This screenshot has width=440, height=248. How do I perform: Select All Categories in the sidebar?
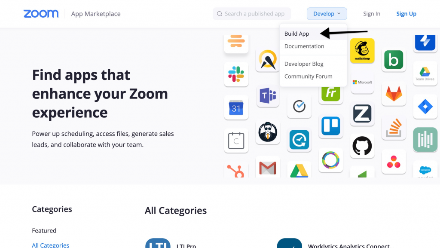[x=51, y=245]
